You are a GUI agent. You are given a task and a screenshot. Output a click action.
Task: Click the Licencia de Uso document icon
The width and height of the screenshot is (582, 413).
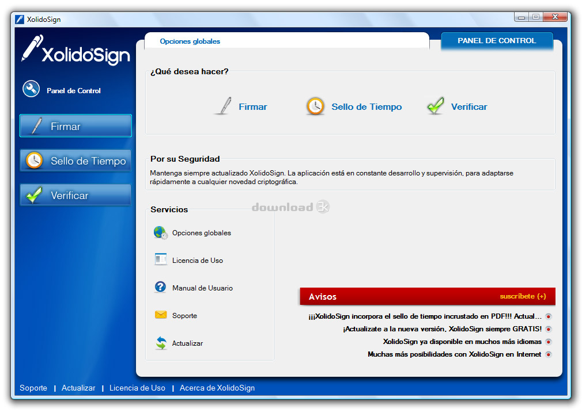[160, 260]
